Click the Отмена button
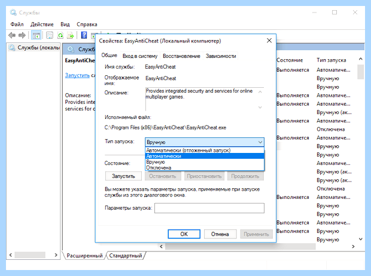371x276 pixels. point(220,234)
